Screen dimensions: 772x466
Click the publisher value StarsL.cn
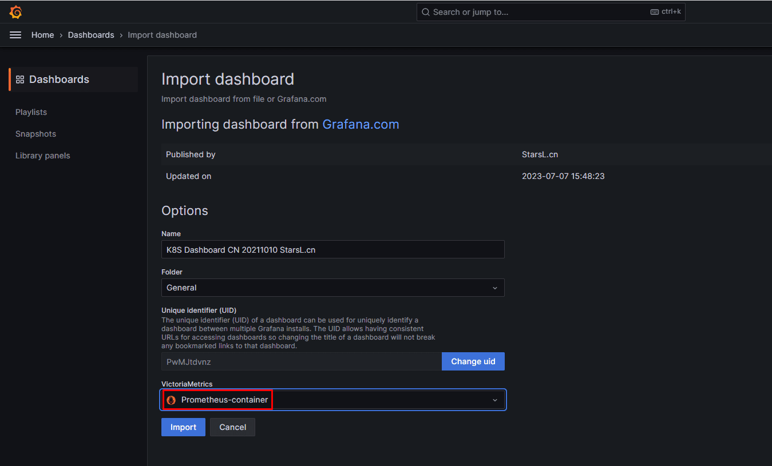point(540,154)
